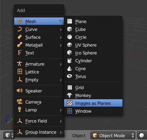Select the Ico Sphere entry

point(93,53)
